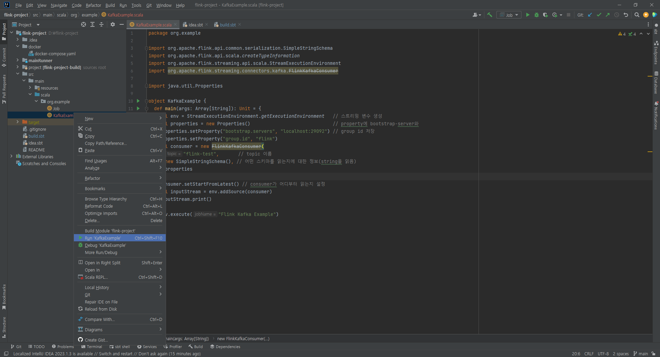Open Git history clock icon
The height and width of the screenshot is (357, 660).
617,15
